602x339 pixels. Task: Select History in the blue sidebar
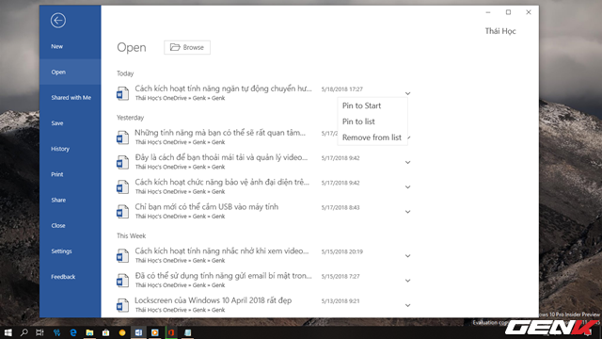[x=71, y=149]
